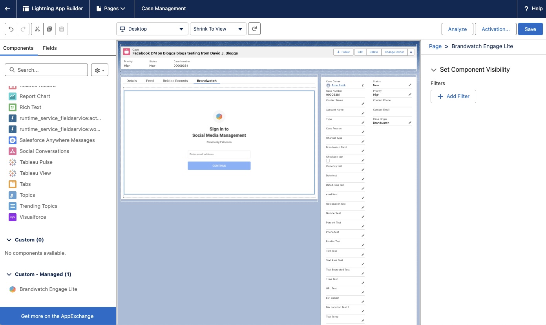Open the Related Records tab
Screen dimensions: 546x325
pyautogui.click(x=175, y=81)
